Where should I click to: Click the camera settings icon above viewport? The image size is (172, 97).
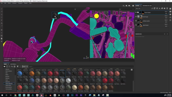(x=129, y=6)
